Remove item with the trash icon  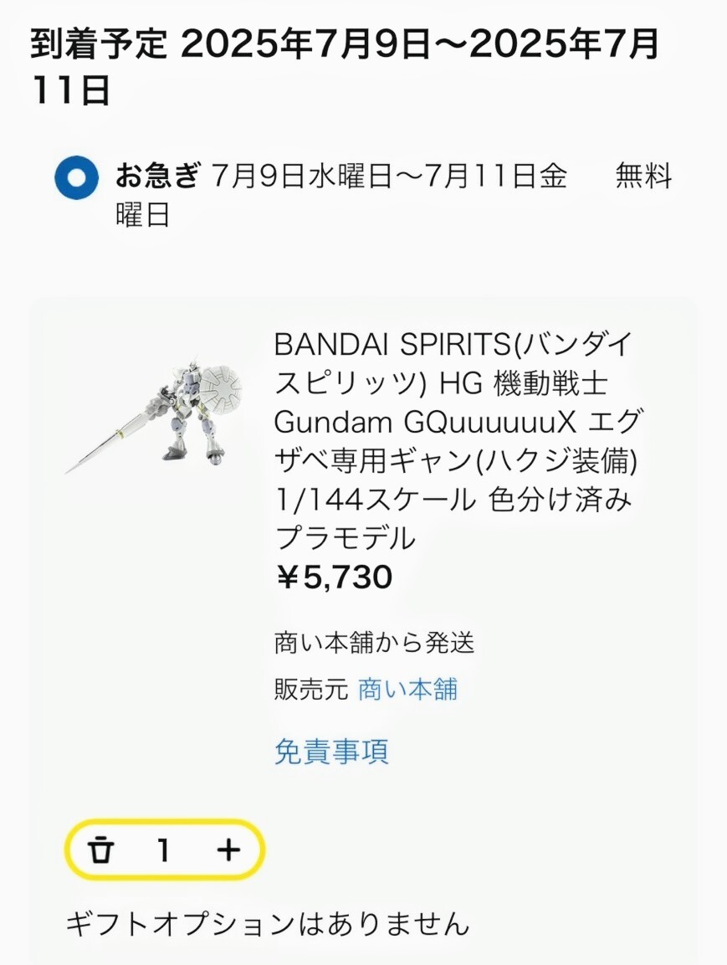tap(101, 850)
